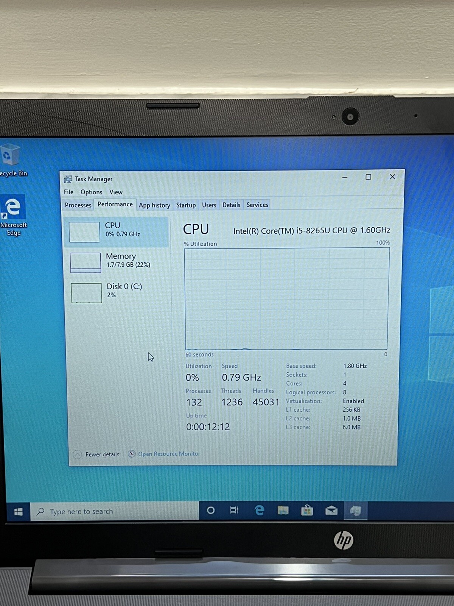Open the Options menu
454x606 pixels.
(x=91, y=192)
